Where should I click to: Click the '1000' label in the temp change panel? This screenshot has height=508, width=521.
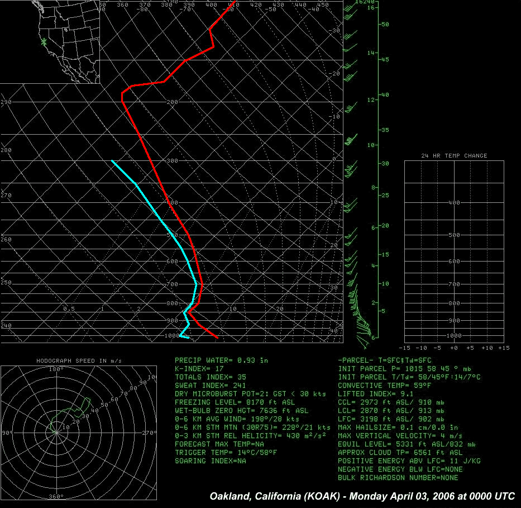coord(454,336)
